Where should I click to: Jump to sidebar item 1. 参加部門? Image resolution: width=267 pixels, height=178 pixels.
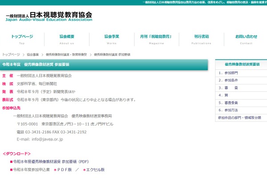pos(241,73)
